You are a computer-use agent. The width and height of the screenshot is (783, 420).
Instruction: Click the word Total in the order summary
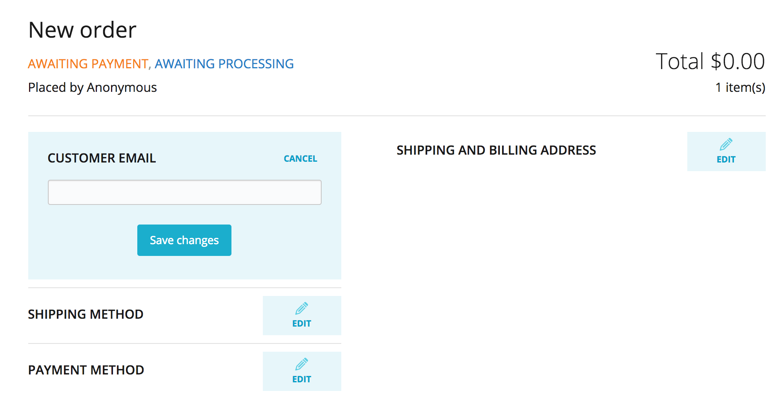click(x=679, y=62)
